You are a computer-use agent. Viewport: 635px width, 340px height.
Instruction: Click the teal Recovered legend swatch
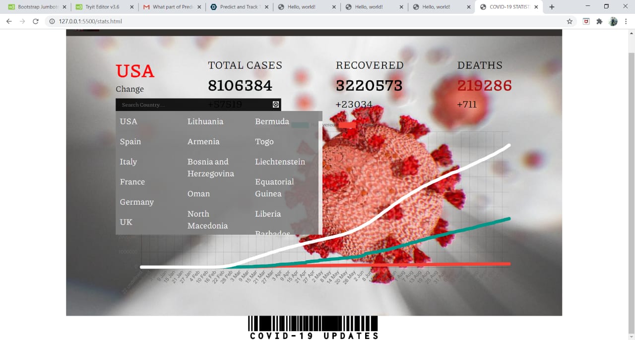[x=300, y=125]
